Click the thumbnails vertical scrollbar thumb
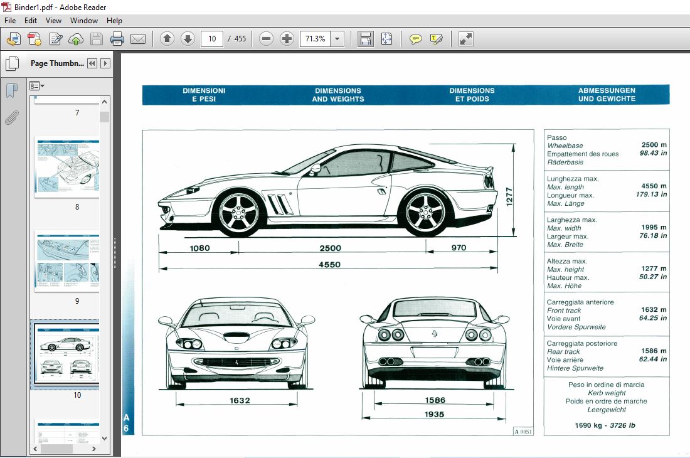This screenshot has height=458, width=690. 104,117
